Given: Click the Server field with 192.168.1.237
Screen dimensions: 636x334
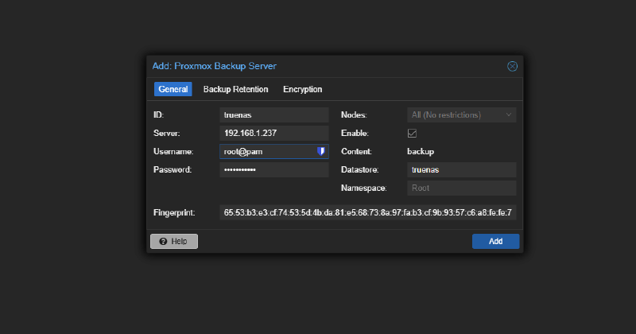Looking at the screenshot, I should click(274, 133).
